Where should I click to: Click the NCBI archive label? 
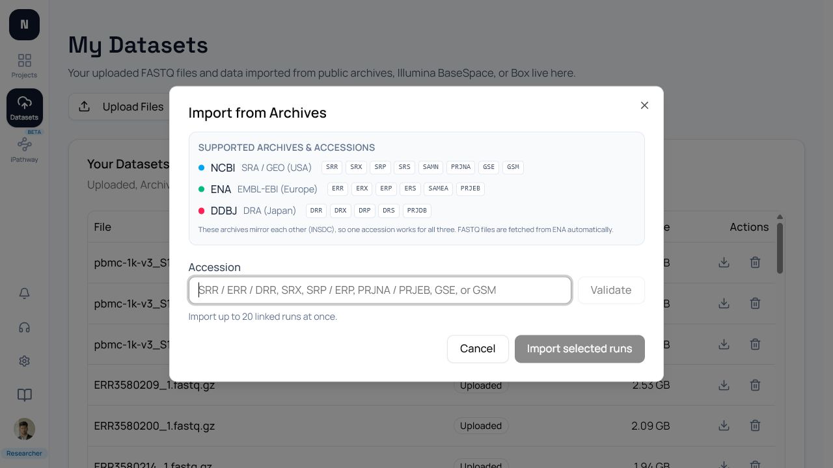[223, 168]
